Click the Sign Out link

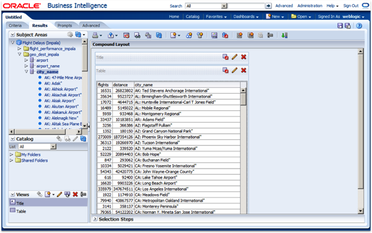(351, 6)
